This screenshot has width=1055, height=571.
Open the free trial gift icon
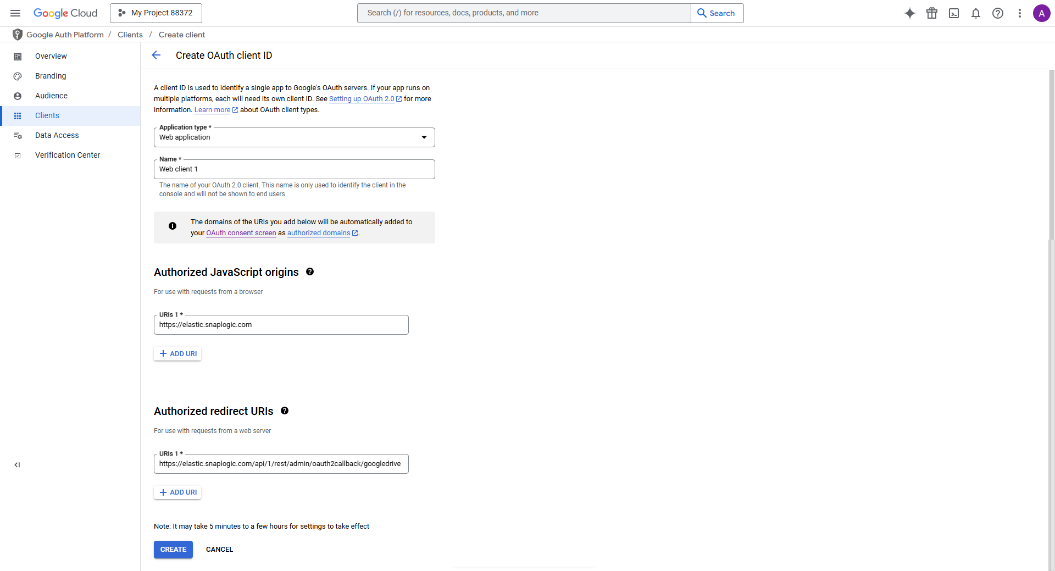point(932,13)
